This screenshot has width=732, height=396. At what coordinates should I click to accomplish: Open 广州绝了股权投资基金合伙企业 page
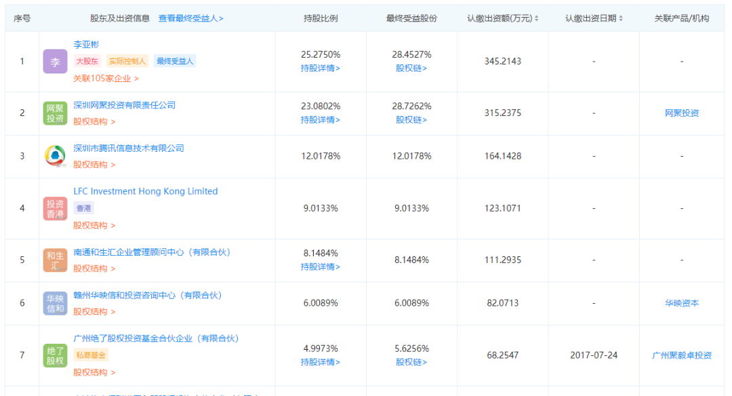click(157, 338)
